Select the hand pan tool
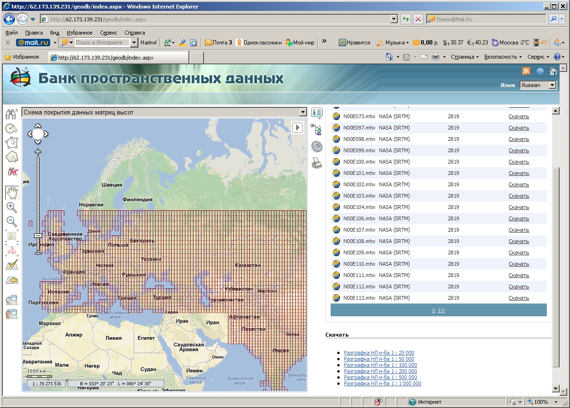This screenshot has height=408, width=570. pyautogui.click(x=12, y=192)
